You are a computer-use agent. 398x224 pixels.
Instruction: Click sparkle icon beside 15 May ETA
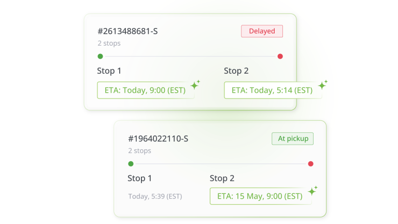point(312,191)
